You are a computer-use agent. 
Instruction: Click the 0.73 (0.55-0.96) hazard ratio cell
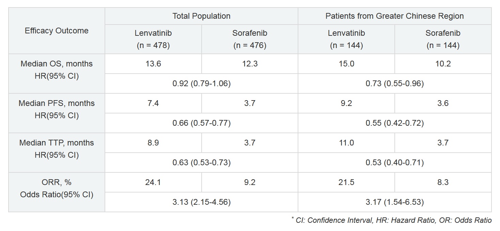(x=394, y=83)
